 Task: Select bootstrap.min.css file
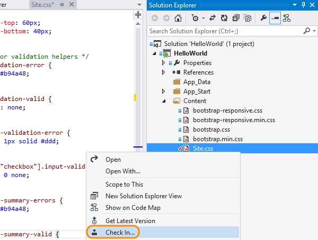[218, 139]
